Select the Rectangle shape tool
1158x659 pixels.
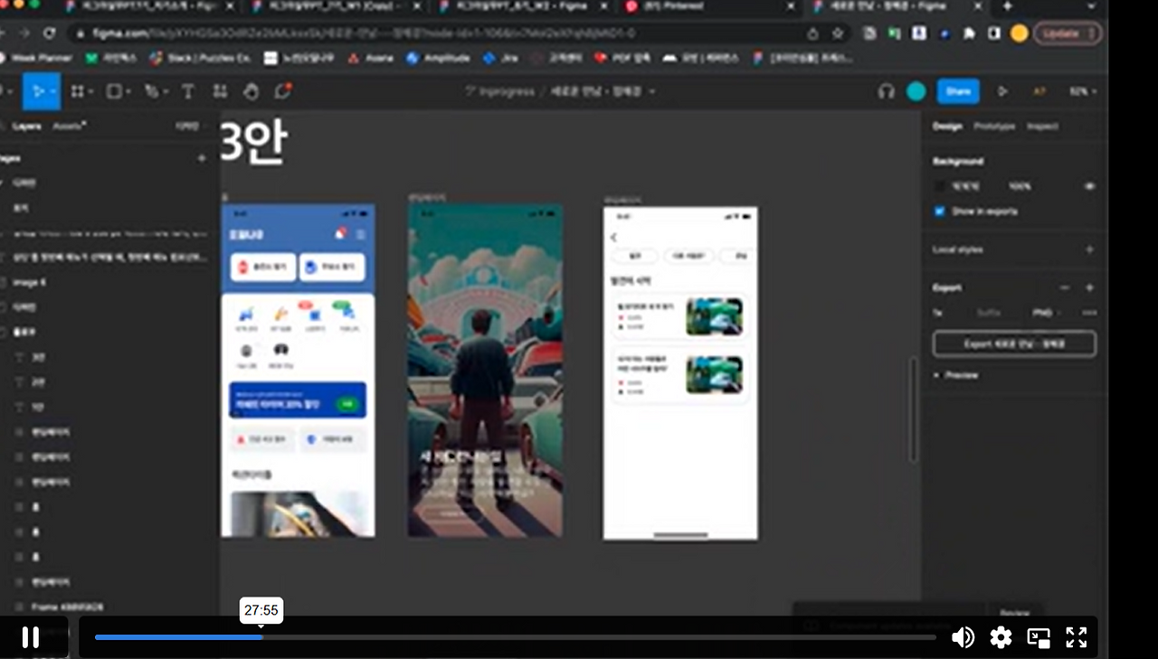[x=115, y=90]
